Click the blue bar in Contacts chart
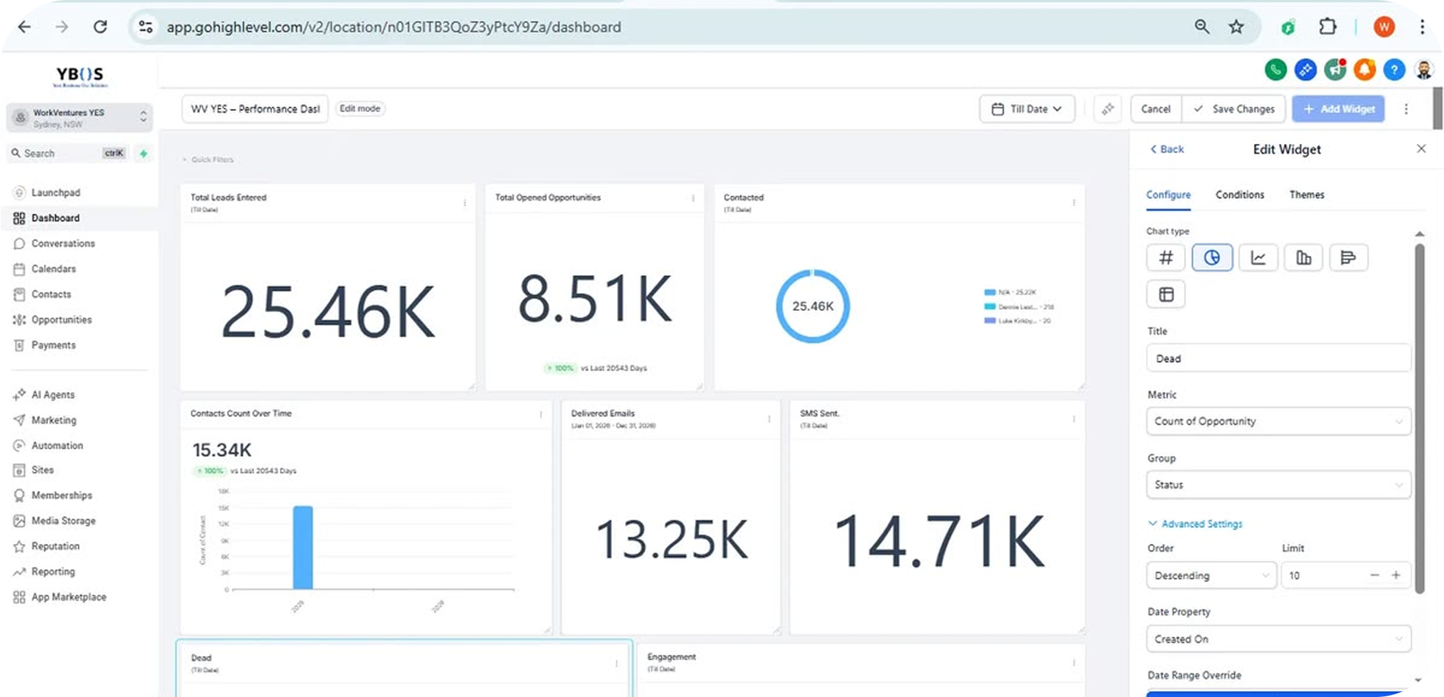 (303, 547)
